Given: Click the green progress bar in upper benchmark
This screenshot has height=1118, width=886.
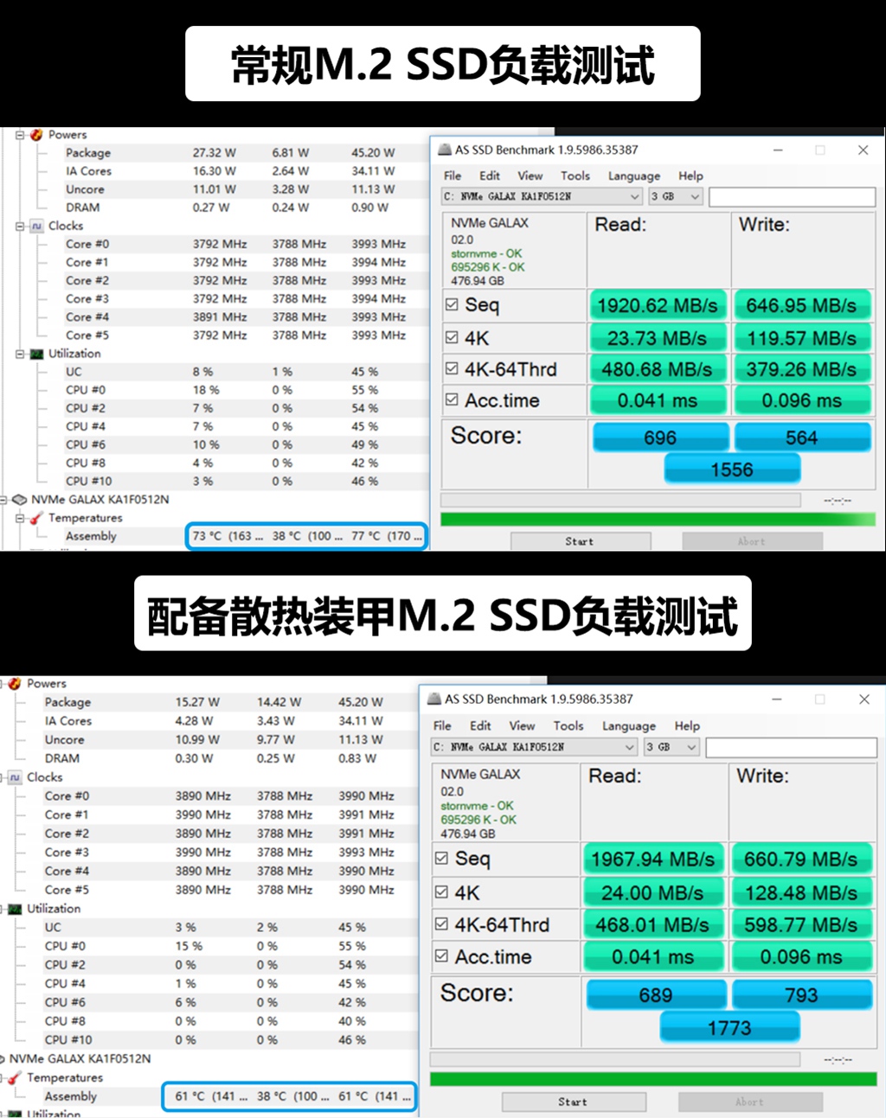Looking at the screenshot, I should 658,519.
